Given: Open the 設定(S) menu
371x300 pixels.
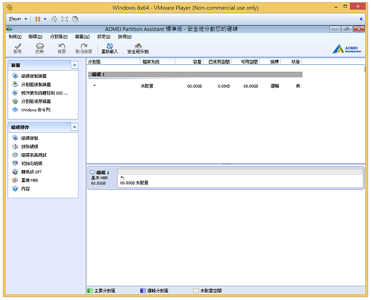Looking at the screenshot, I should point(104,36).
